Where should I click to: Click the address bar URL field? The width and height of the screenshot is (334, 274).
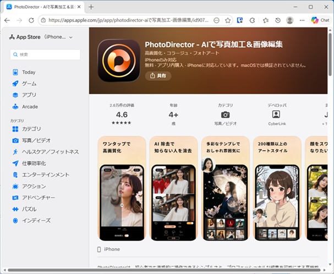coord(128,20)
